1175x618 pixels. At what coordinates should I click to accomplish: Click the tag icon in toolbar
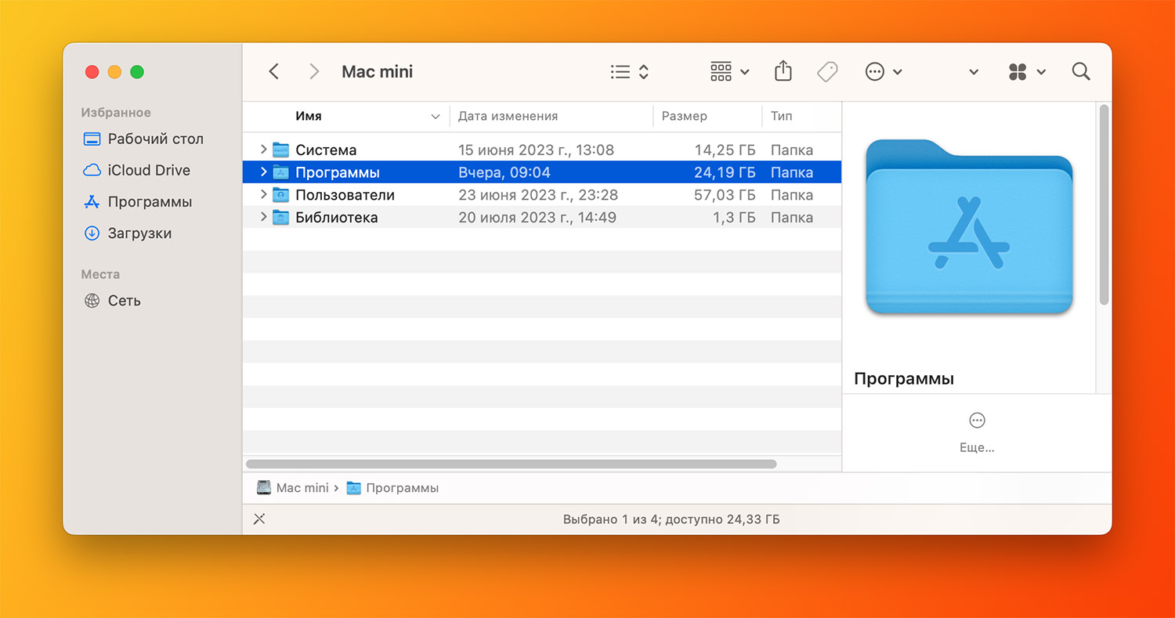(826, 72)
